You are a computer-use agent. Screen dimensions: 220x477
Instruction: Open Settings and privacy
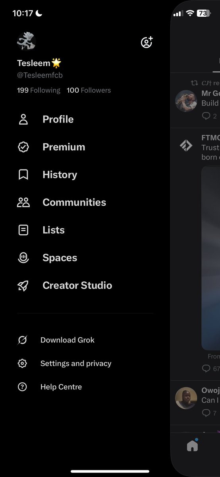(x=76, y=363)
